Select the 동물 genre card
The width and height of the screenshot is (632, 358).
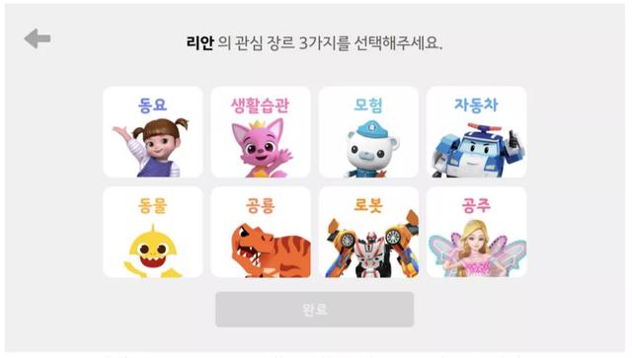153,232
